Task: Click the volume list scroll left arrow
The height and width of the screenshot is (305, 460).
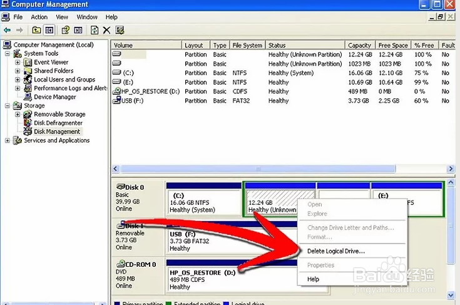Action: click(115, 169)
